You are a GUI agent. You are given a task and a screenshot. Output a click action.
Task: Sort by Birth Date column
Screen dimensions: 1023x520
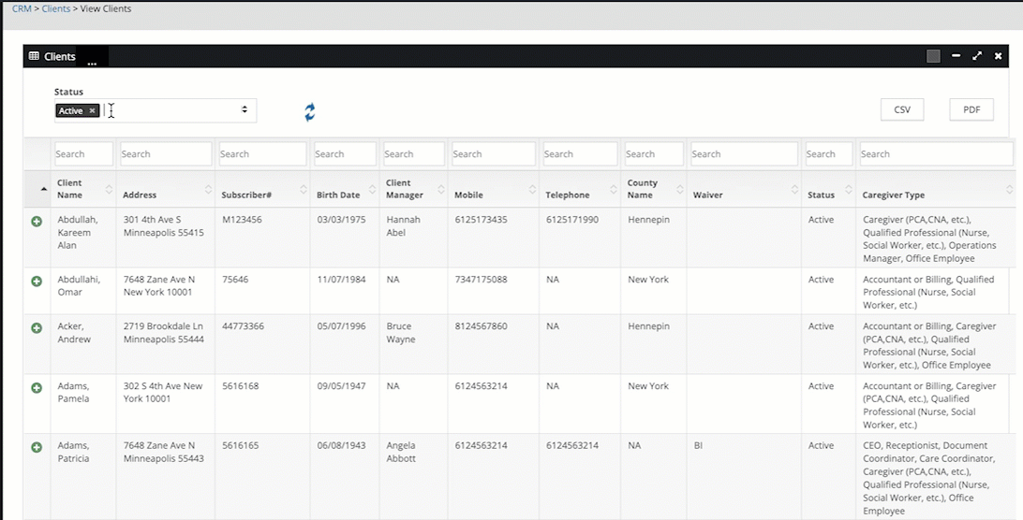pos(345,189)
